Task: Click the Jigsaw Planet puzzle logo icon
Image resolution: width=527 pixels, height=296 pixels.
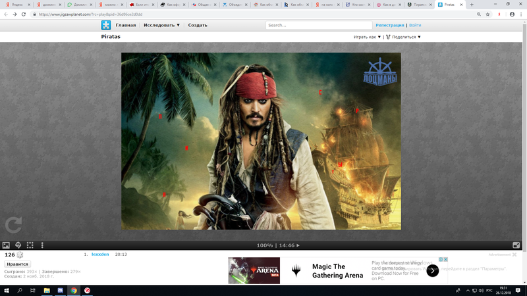Action: pyautogui.click(x=106, y=25)
